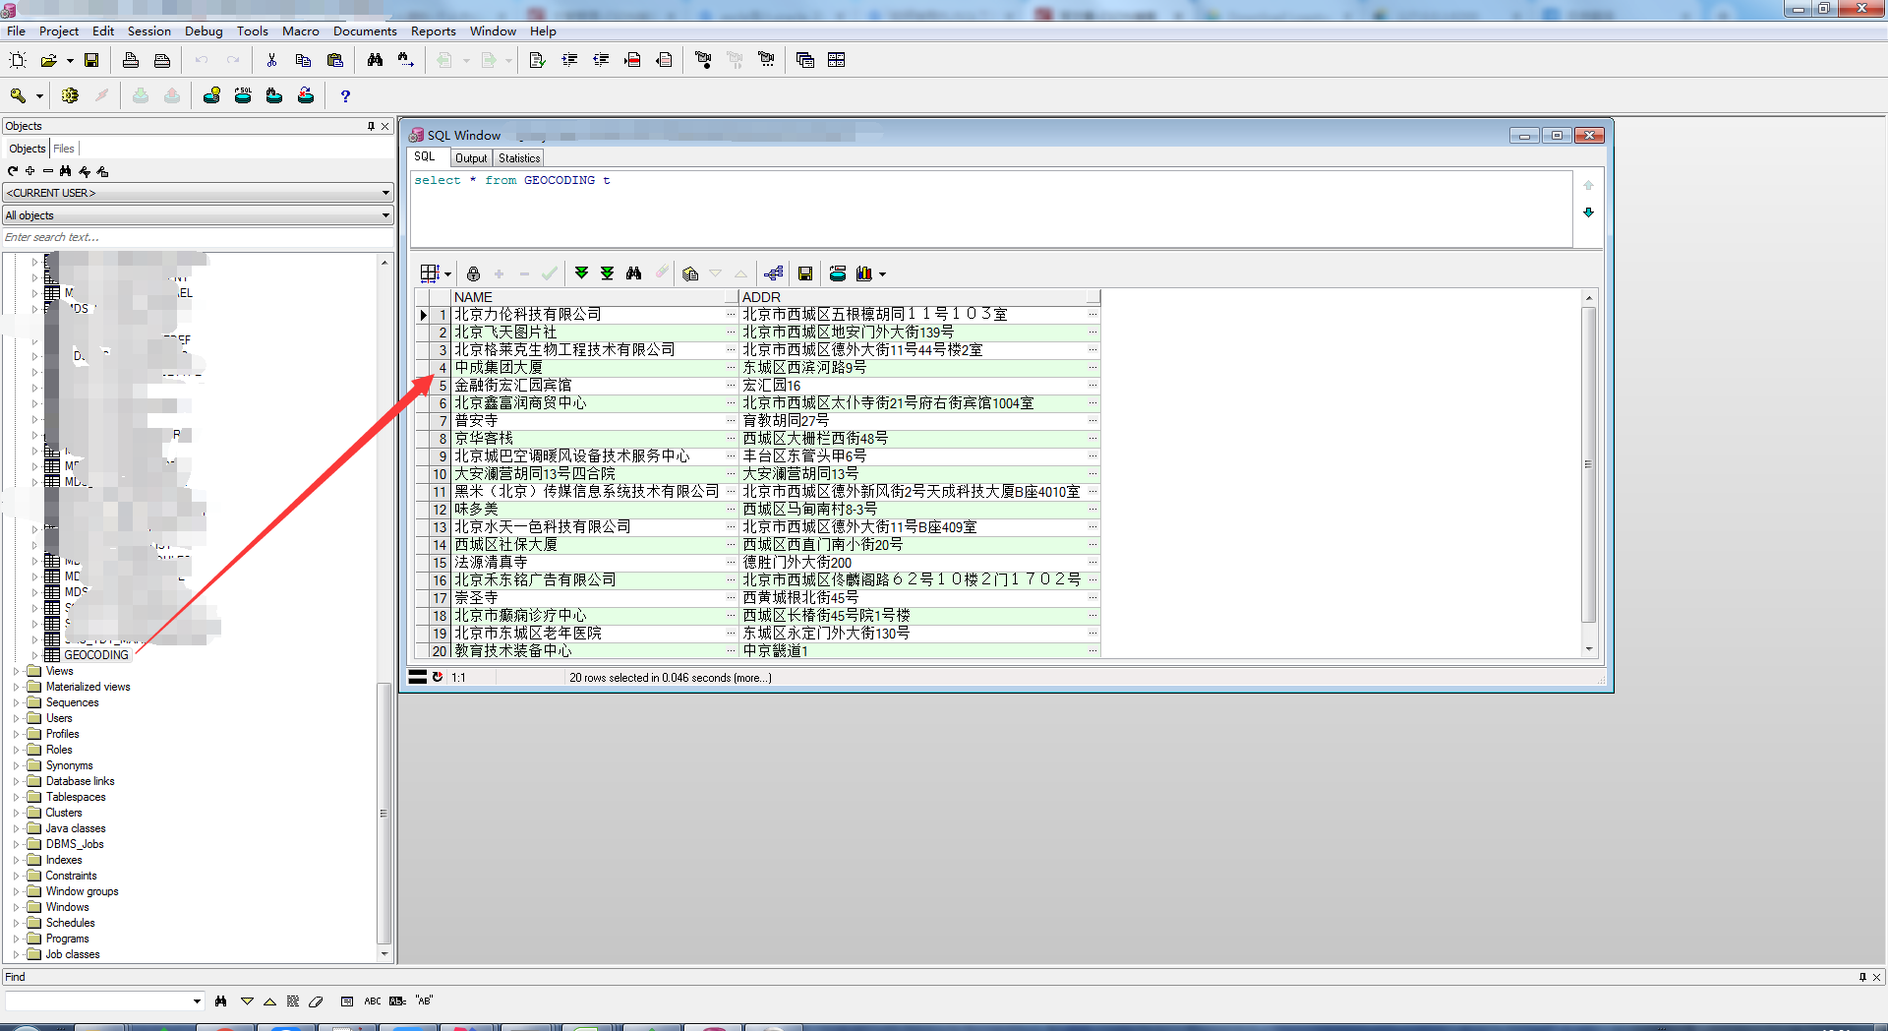Click the NAME column header
Image resolution: width=1888 pixels, height=1031 pixels.
click(594, 297)
